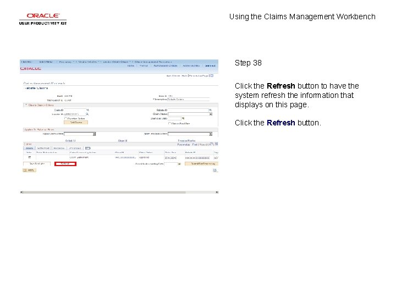Click the Find link in the Claims grid
396x297 pixels.
[195, 145]
